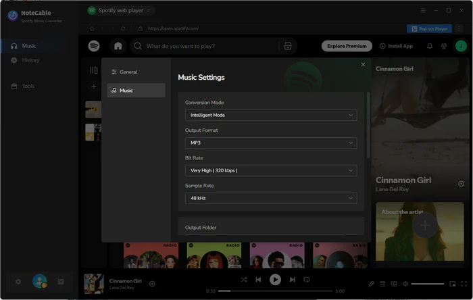Click the Spotify logo
The height and width of the screenshot is (300, 473).
coord(94,46)
